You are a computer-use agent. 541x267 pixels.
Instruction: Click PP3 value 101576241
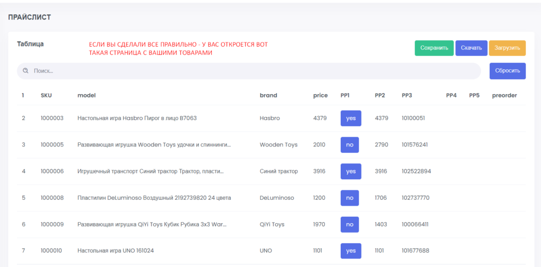415,145
